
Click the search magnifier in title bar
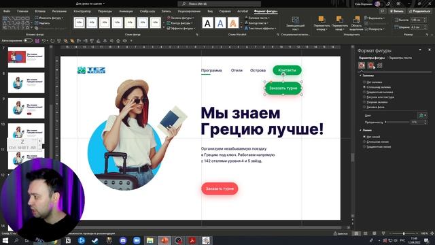184,4
